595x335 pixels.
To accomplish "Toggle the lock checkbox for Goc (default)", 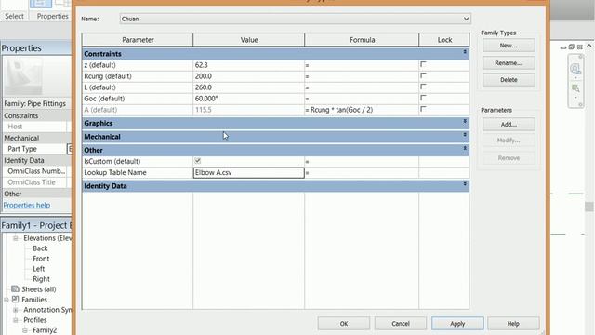I will point(424,98).
